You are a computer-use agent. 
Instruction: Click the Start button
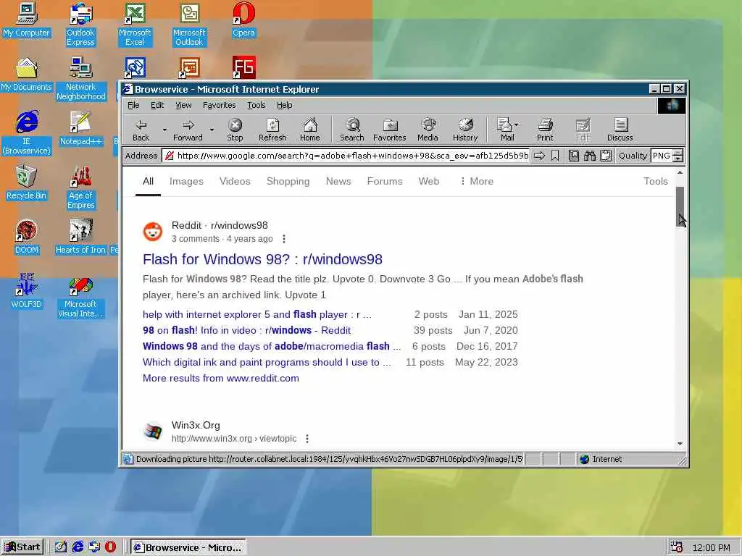[x=22, y=547]
